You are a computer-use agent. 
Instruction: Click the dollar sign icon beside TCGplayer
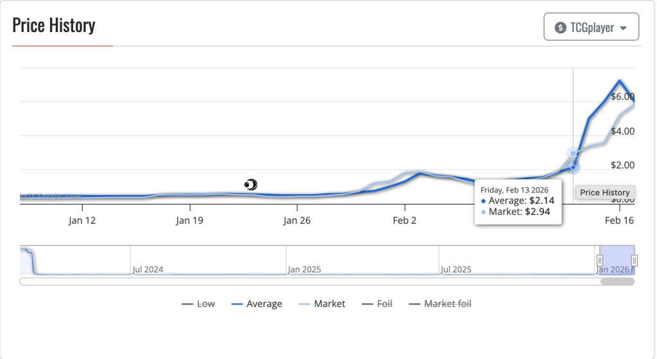560,28
